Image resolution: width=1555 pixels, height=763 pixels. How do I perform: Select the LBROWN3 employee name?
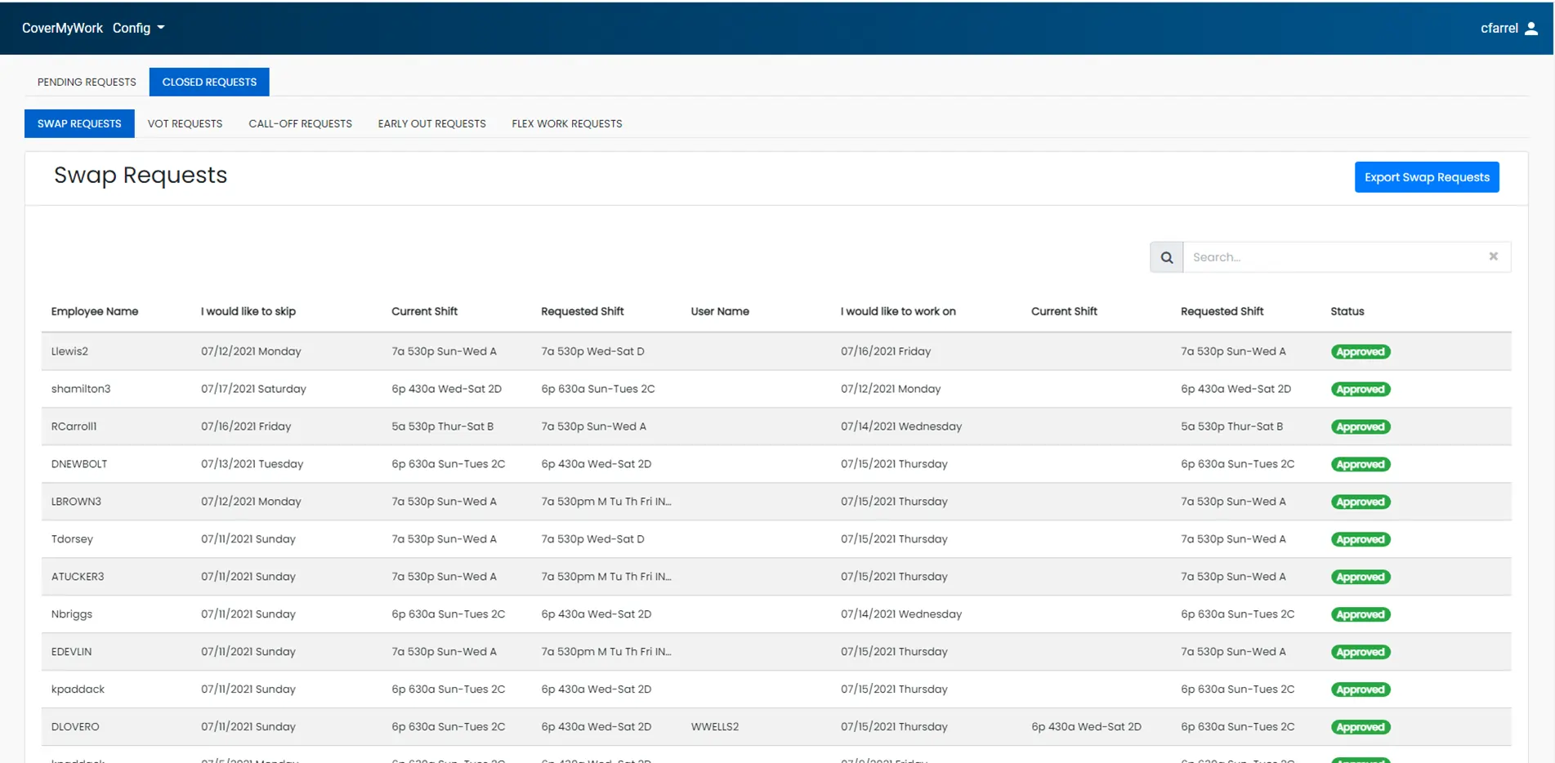76,502
